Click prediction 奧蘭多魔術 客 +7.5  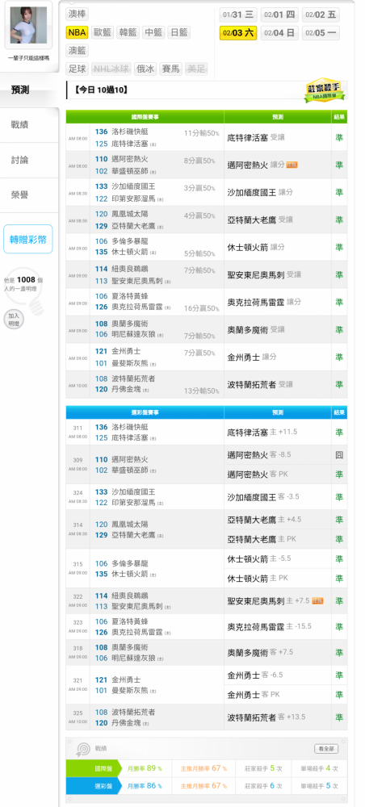coord(260,653)
